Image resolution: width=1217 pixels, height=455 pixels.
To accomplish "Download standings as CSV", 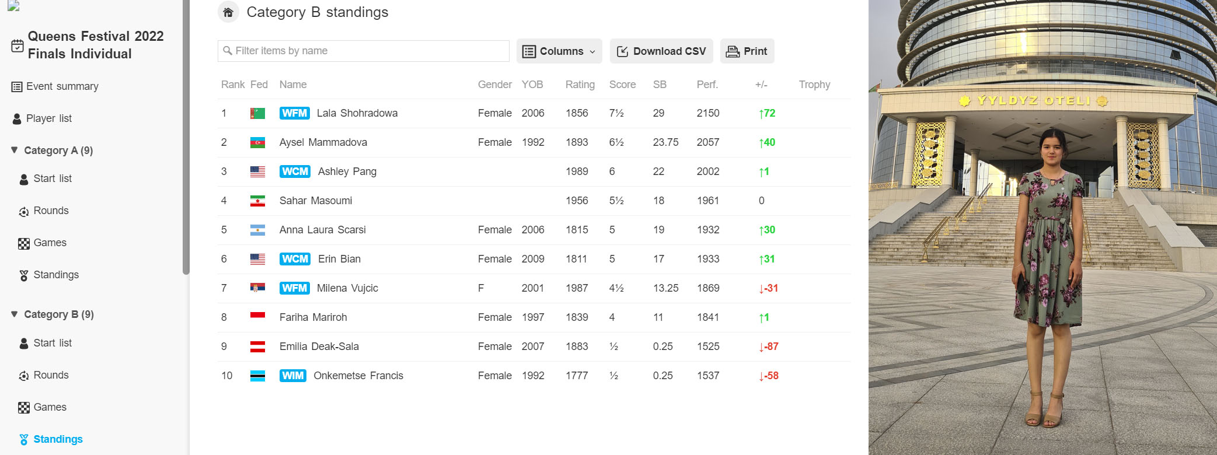I will pos(662,51).
